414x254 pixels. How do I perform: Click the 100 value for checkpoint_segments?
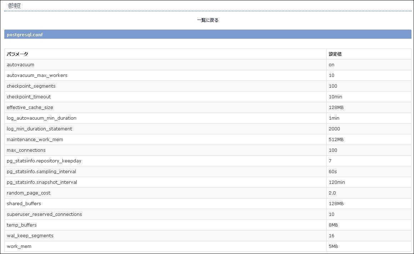pos(333,86)
